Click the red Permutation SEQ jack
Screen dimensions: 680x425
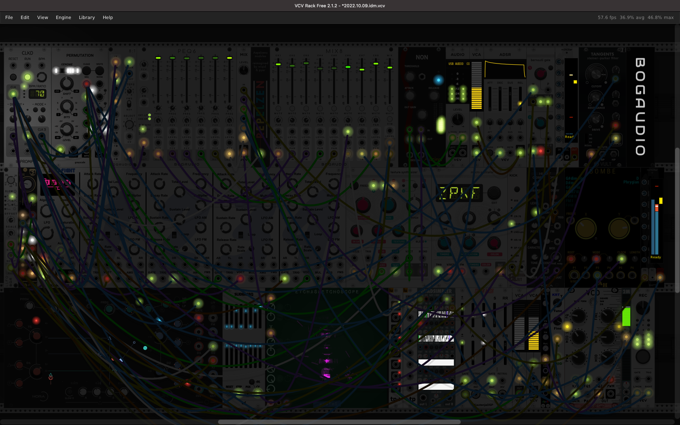click(x=86, y=84)
